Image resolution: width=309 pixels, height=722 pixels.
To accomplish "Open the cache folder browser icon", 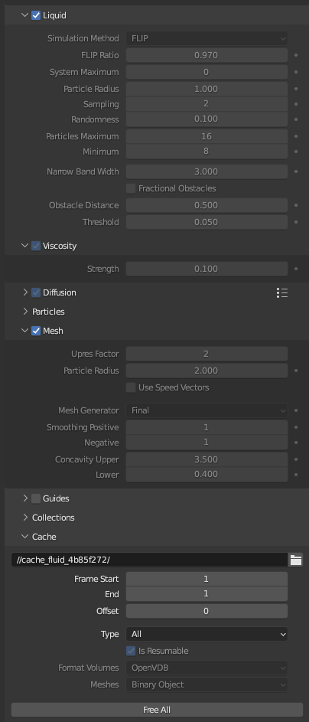I will [296, 560].
